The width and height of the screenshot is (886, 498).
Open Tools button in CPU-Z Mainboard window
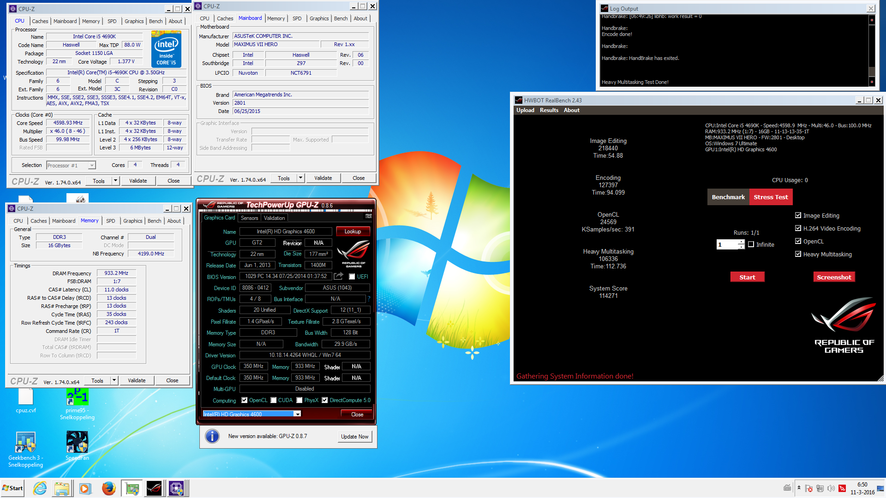[x=284, y=178]
